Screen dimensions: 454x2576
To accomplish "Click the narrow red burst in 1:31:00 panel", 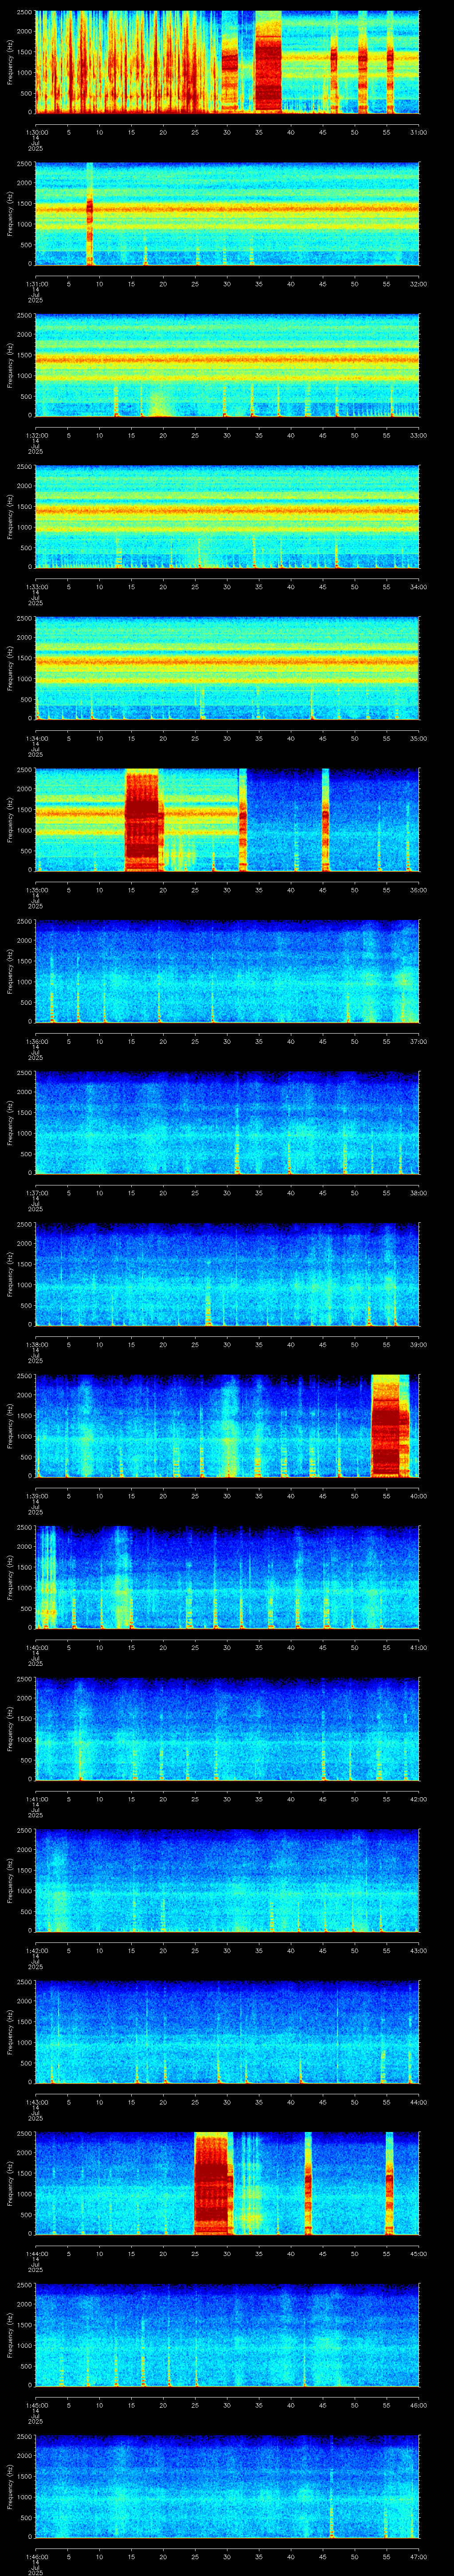I will click(90, 214).
